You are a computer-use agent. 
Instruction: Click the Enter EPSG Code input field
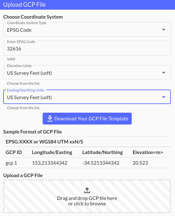(87, 48)
